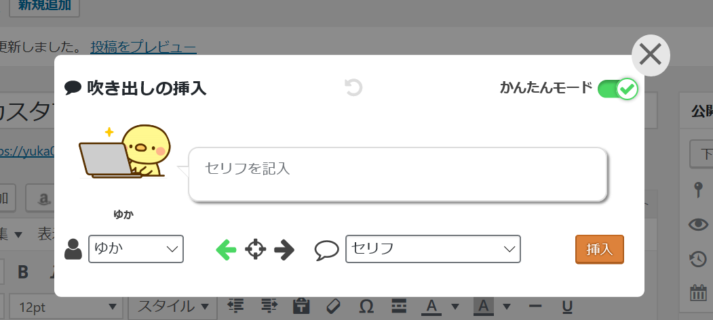Open the スタイル style menu
713x320 pixels.
coord(173,307)
